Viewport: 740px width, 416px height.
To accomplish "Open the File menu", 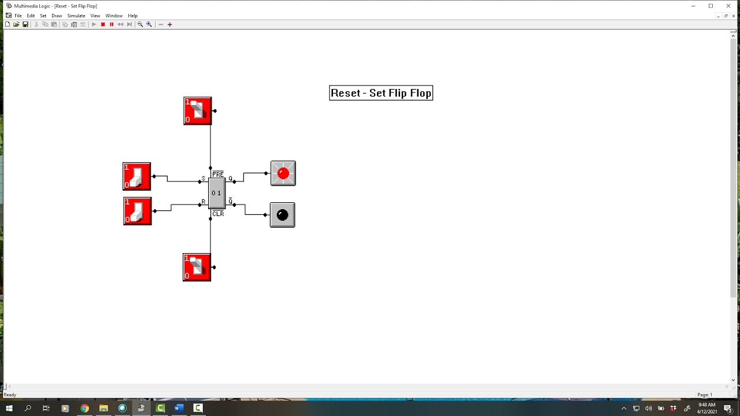I will 18,16.
